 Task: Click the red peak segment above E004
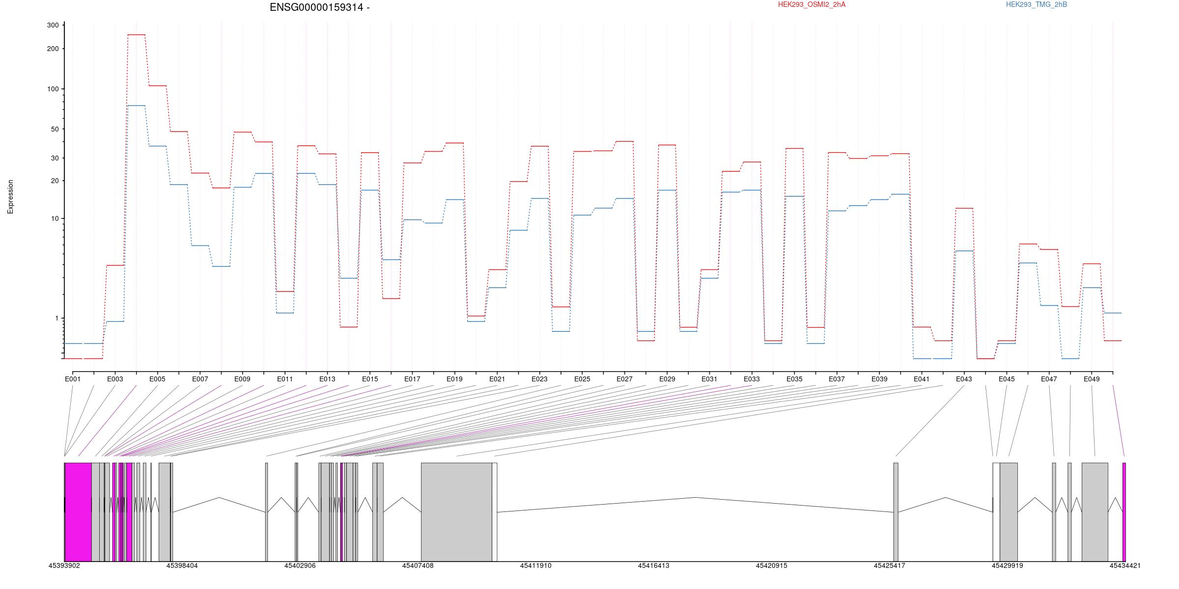136,35
